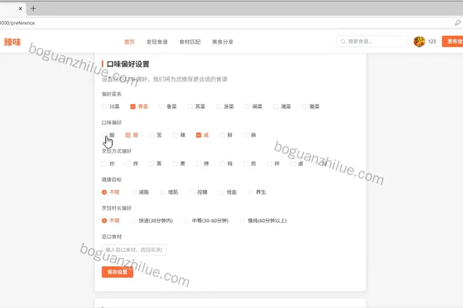Focus the 搜索食谱 search field

tap(372, 42)
